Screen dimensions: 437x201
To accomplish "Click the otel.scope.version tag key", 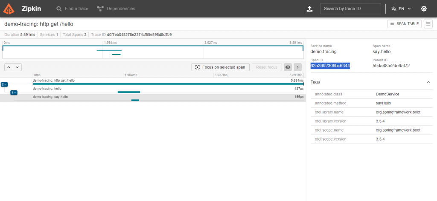I will click(x=331, y=139).
